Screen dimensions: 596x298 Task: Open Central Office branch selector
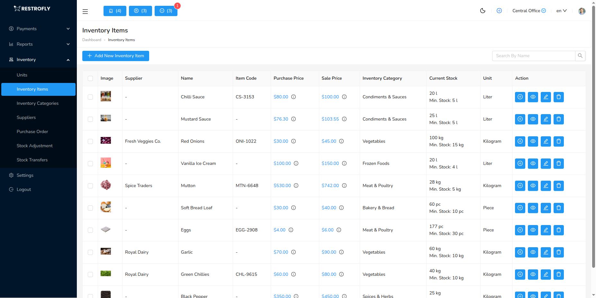pyautogui.click(x=529, y=11)
